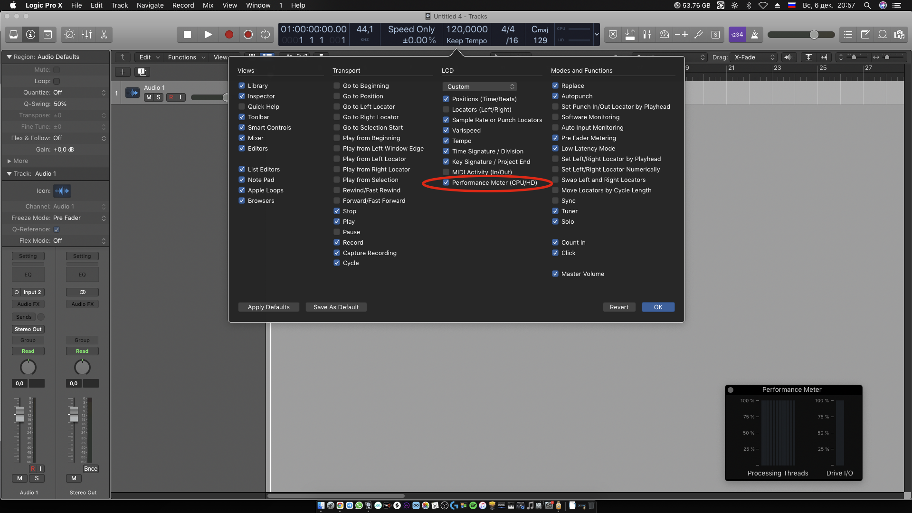This screenshot has width=912, height=513.
Task: Collapse the Region Audio Defaults triangle
Action: [9, 57]
